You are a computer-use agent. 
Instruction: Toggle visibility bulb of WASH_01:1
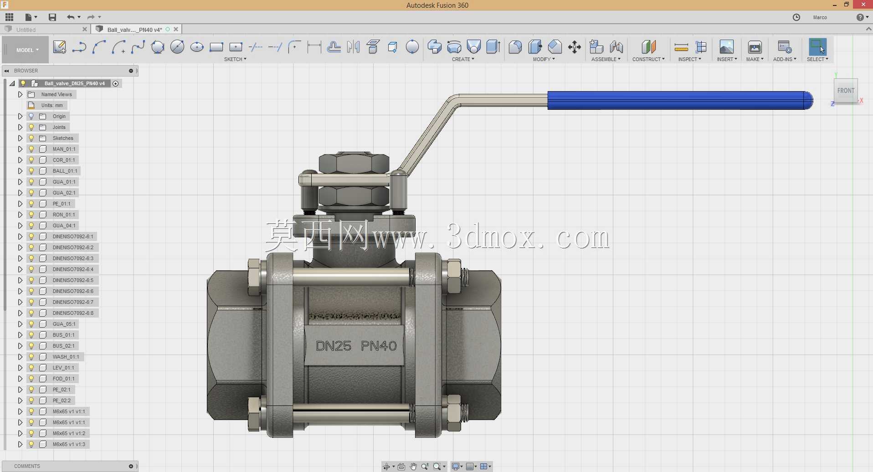click(x=31, y=357)
